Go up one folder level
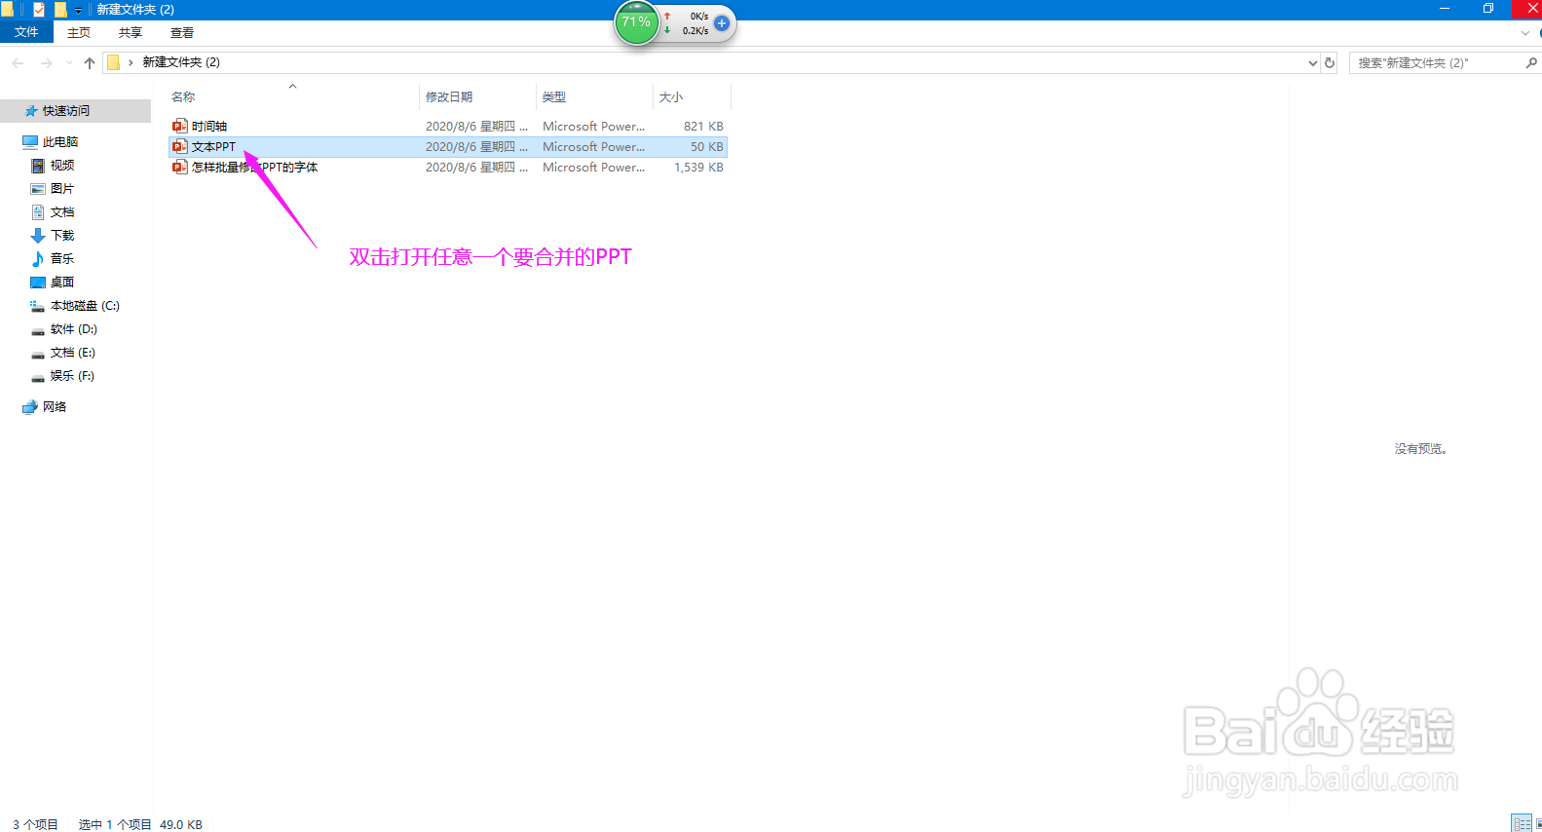The image size is (1542, 832). pyautogui.click(x=90, y=62)
